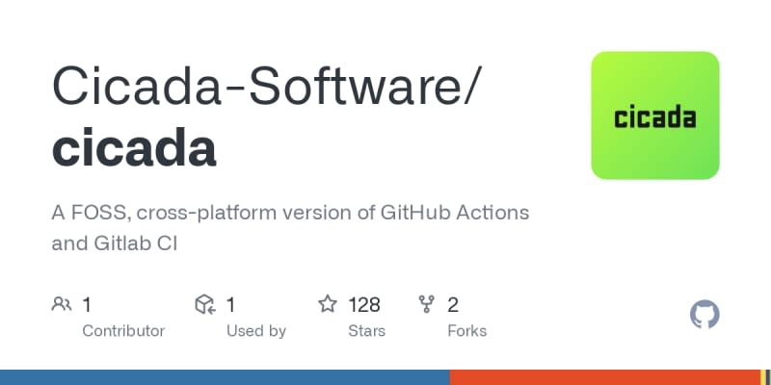Open the bold cicada repository name

click(x=134, y=148)
